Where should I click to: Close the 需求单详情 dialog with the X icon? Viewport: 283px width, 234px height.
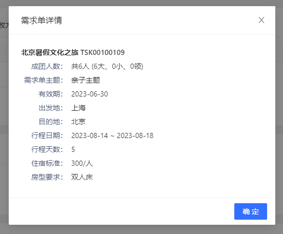(x=261, y=20)
